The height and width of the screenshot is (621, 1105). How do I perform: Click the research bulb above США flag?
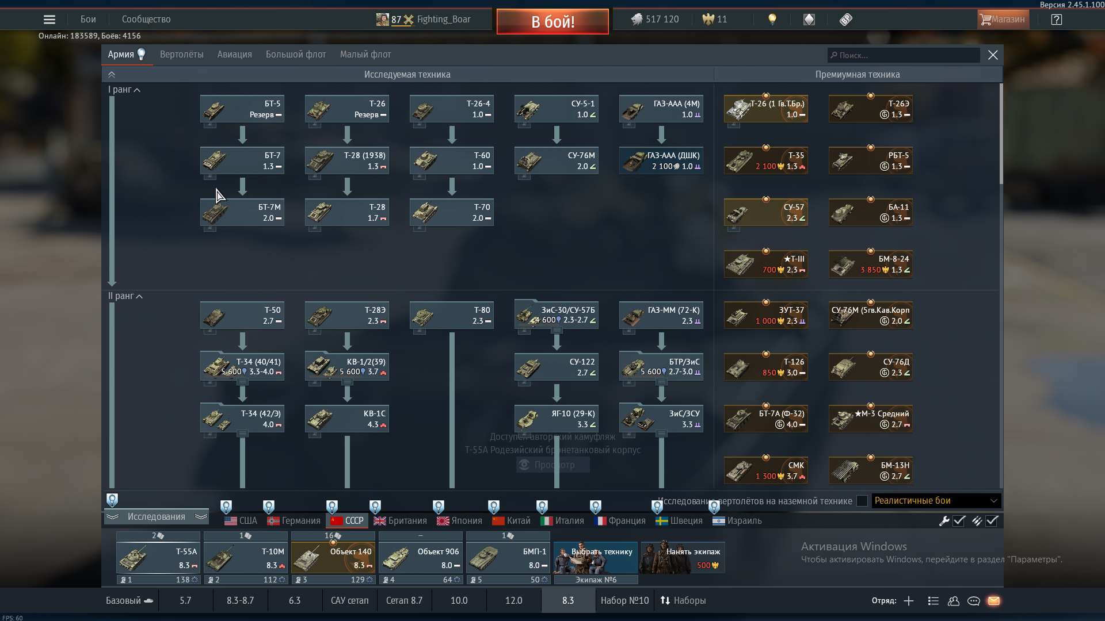pyautogui.click(x=226, y=507)
